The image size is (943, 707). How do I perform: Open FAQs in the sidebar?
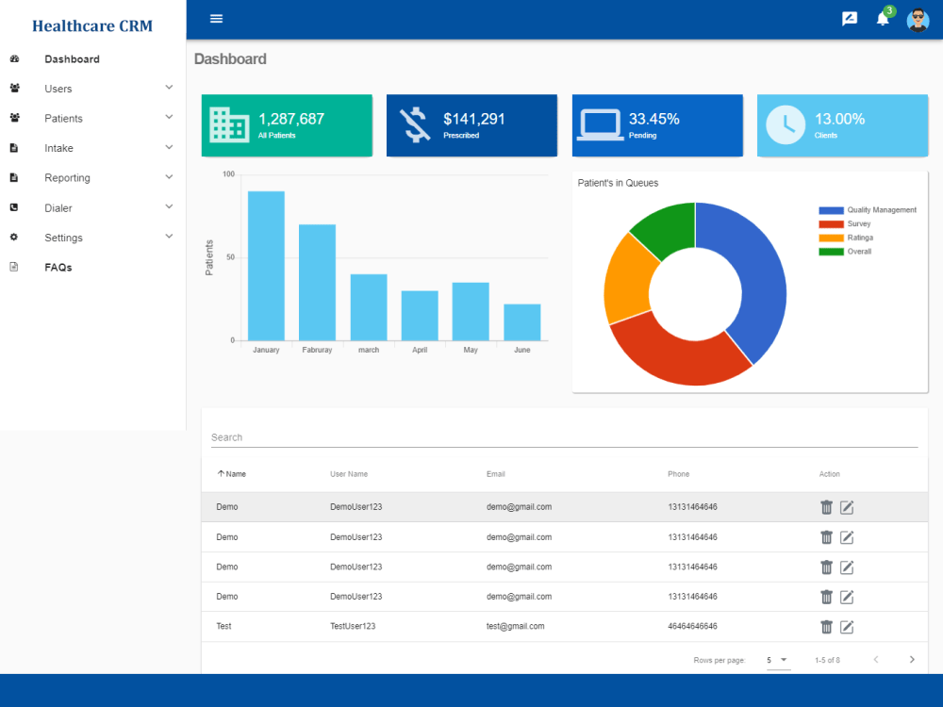click(58, 268)
